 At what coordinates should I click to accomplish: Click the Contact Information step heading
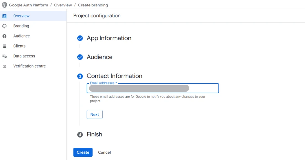pos(114,76)
